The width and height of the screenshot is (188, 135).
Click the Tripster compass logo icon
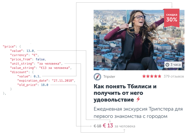(x=97, y=77)
